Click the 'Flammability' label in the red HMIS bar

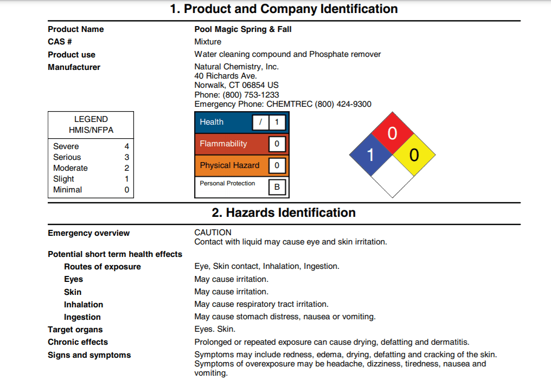coord(223,144)
